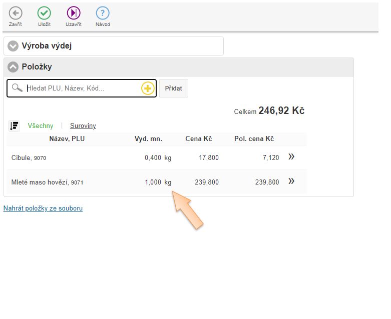Click Nahrát položky ze souboru link
This screenshot has width=391, height=319.
pos(43,208)
